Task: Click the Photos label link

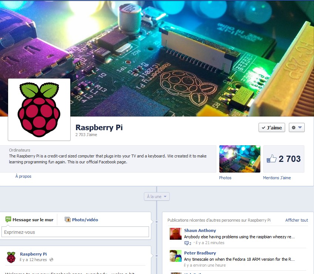Action: pos(225,178)
